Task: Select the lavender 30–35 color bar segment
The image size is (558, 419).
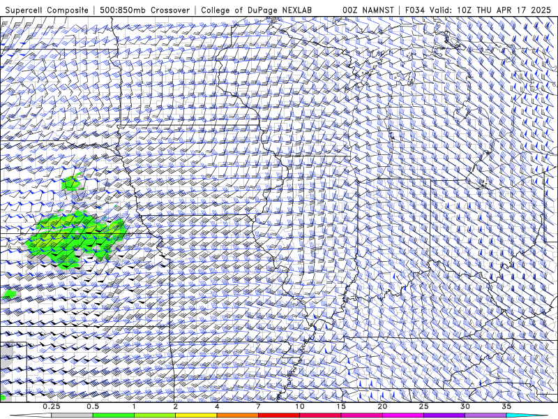Action: coord(485,416)
